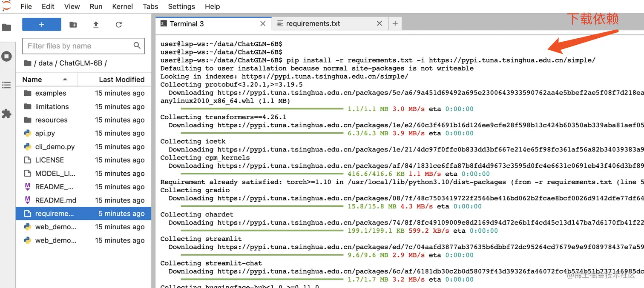Click the pip install command line
Image resolution: width=644 pixels, height=288 pixels.
click(378, 60)
